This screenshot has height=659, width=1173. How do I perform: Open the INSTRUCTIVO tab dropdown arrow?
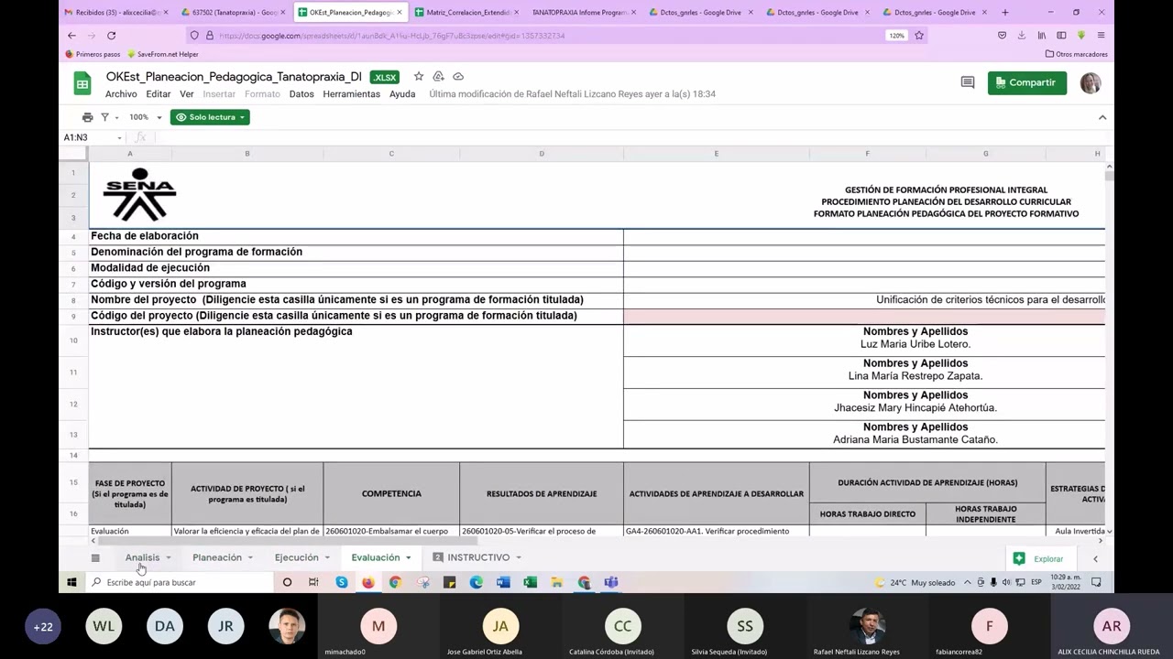click(x=518, y=557)
